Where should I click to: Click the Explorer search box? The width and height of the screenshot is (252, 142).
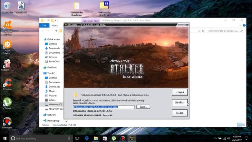tap(225, 31)
